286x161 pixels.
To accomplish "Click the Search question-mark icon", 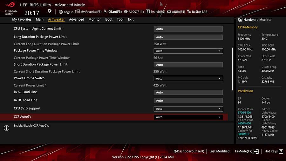I will (x=147, y=11).
